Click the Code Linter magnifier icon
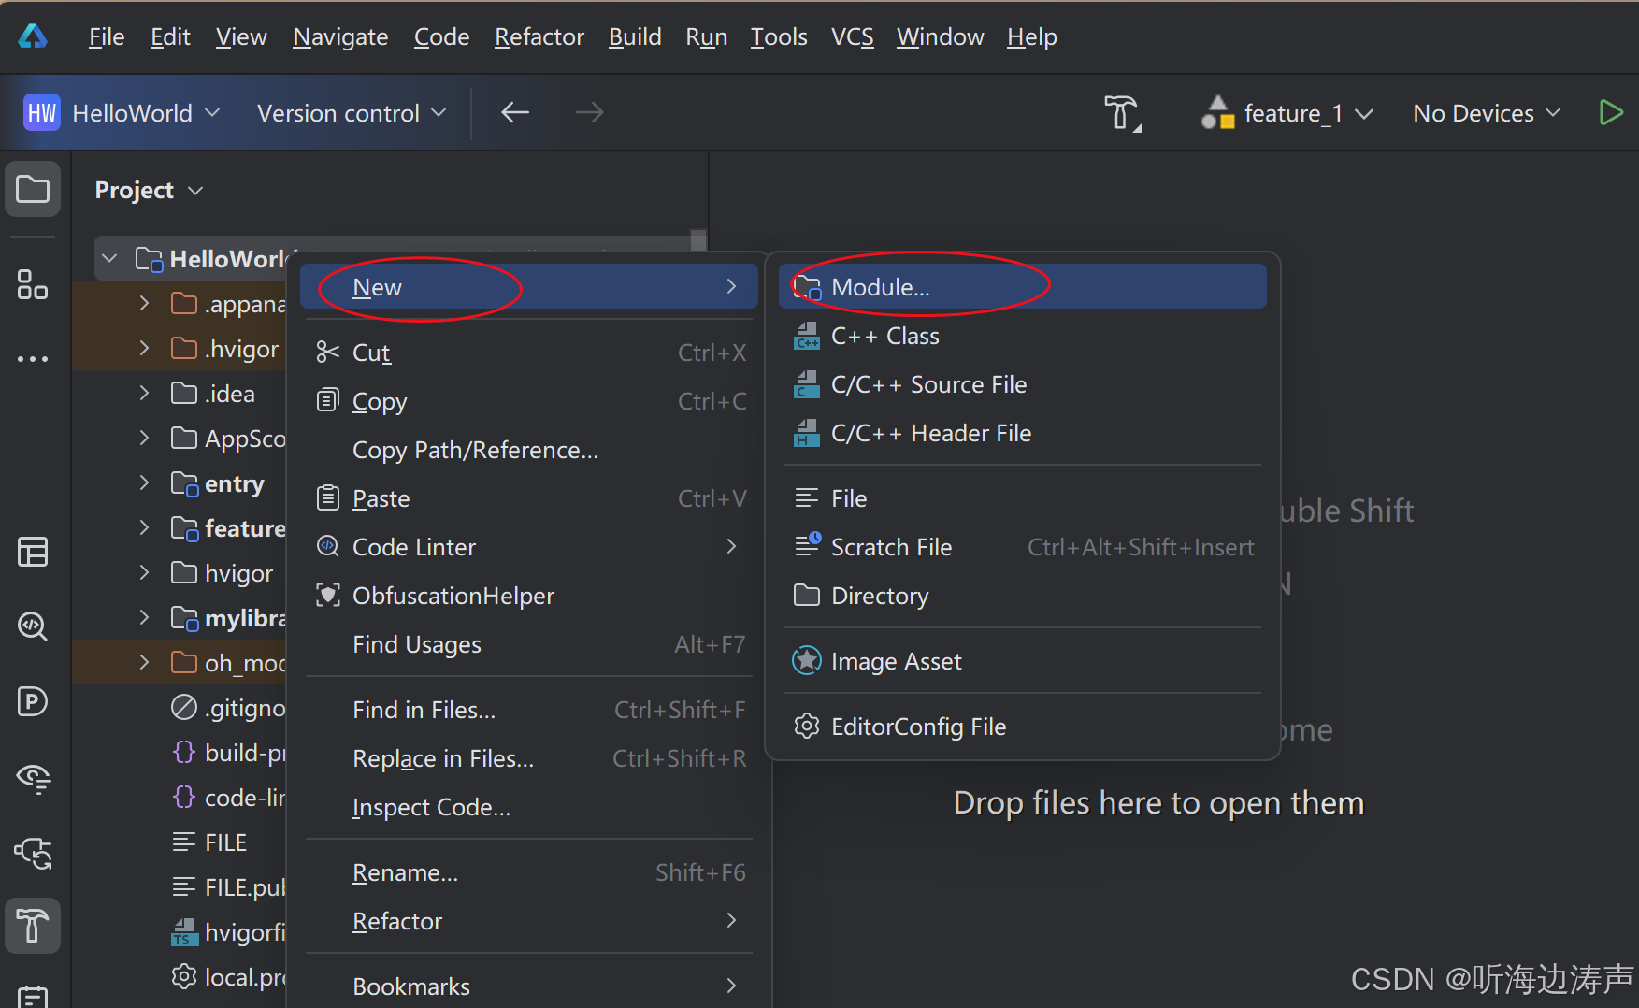The width and height of the screenshot is (1639, 1008). click(328, 547)
